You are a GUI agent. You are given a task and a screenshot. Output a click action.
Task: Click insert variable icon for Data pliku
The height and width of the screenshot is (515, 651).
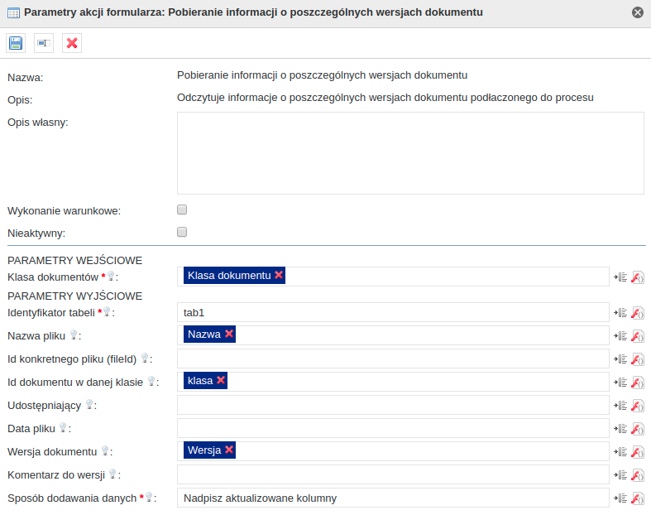click(621, 428)
